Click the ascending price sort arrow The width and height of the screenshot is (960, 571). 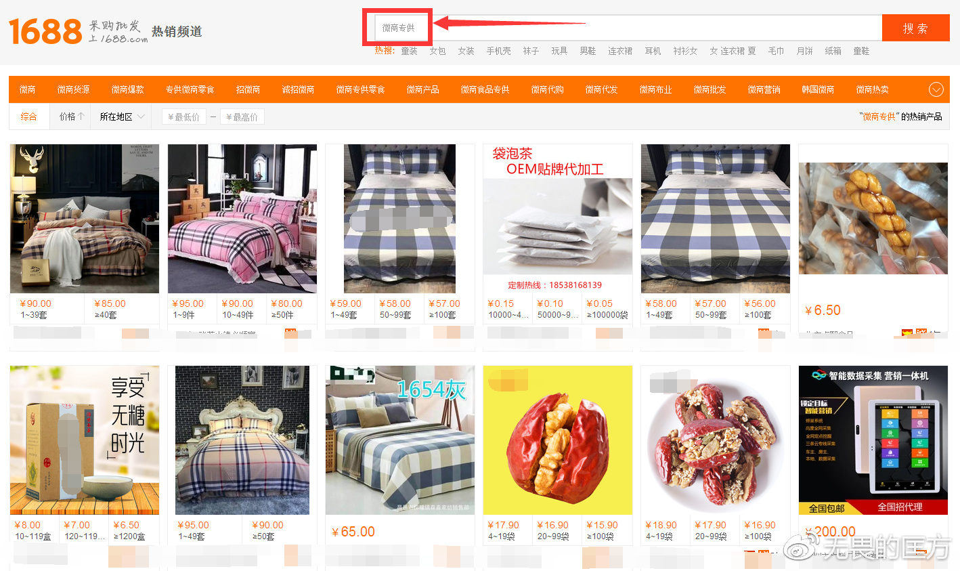click(79, 116)
